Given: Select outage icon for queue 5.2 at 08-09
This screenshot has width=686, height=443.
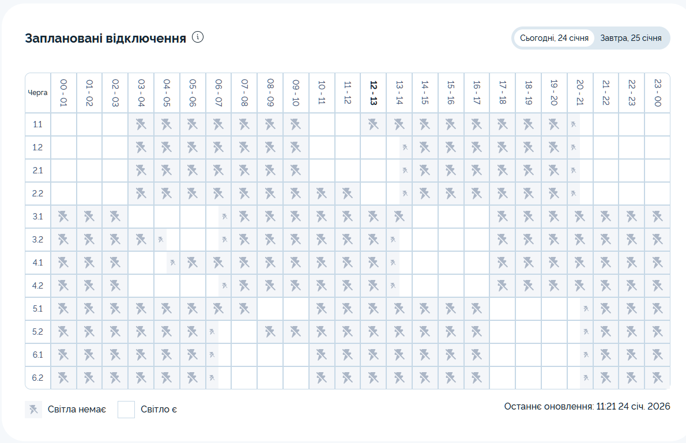Looking at the screenshot, I should [x=270, y=331].
